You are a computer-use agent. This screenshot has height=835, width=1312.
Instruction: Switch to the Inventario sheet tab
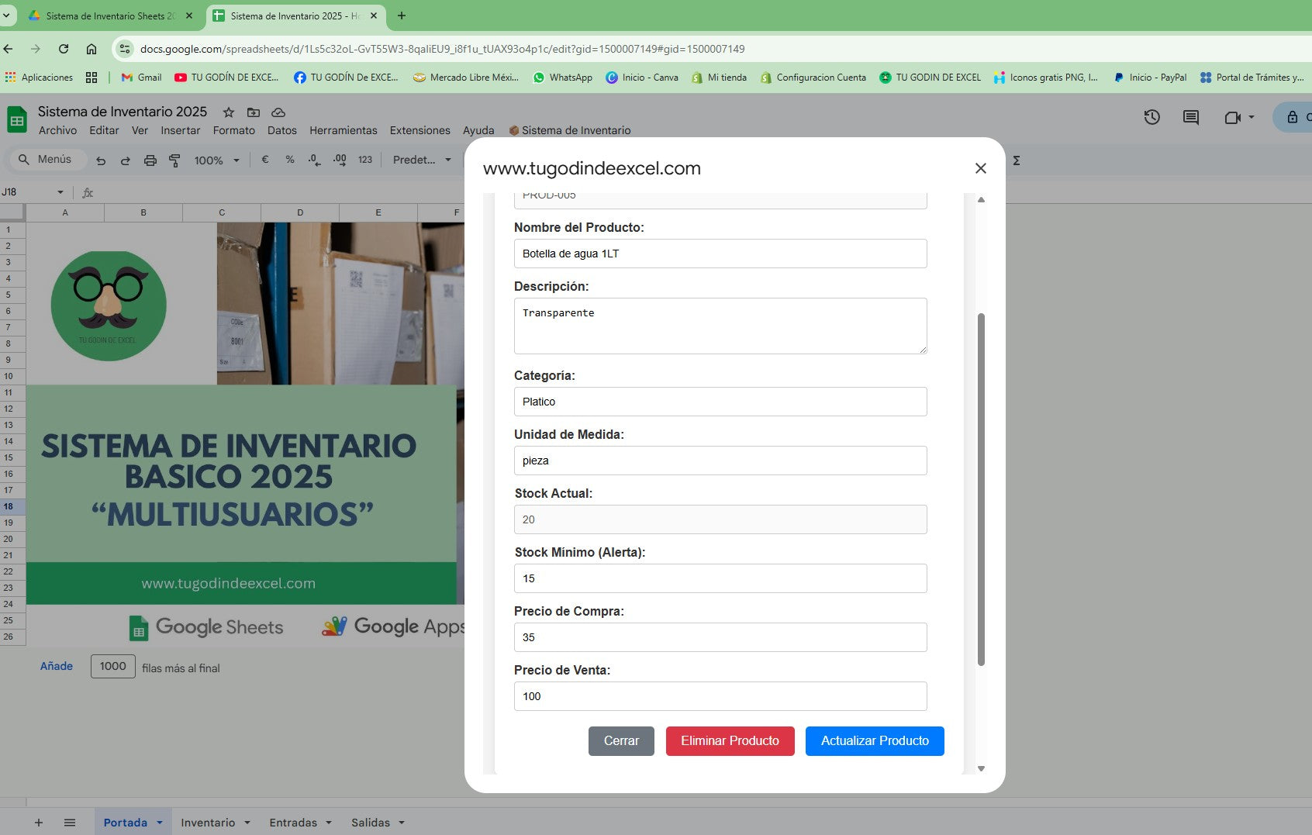[x=208, y=823]
